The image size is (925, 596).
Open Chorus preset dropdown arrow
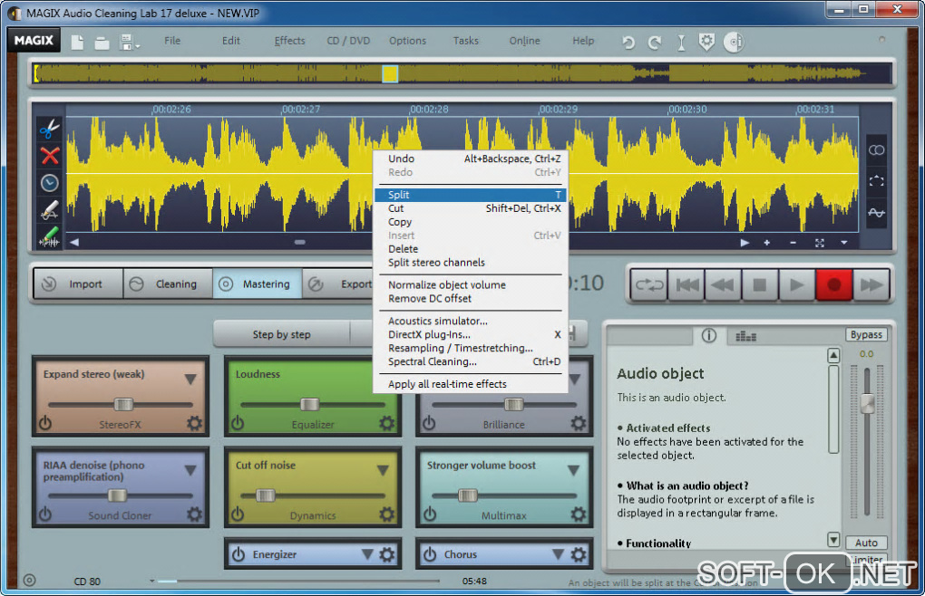pos(558,554)
